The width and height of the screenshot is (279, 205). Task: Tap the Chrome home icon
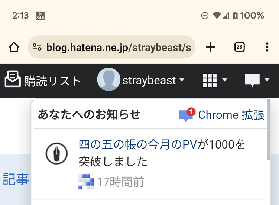14,47
